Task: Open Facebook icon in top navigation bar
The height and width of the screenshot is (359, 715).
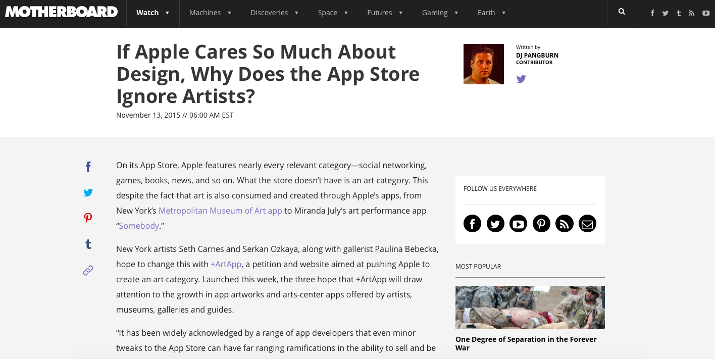Action: coord(652,13)
